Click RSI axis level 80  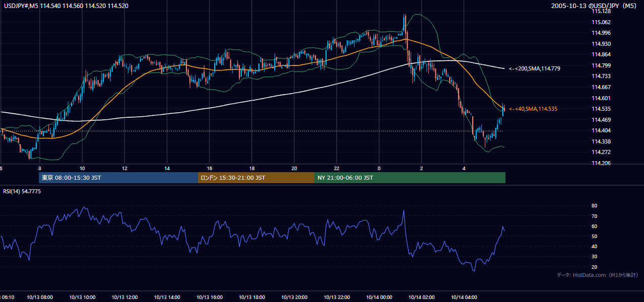coord(595,206)
